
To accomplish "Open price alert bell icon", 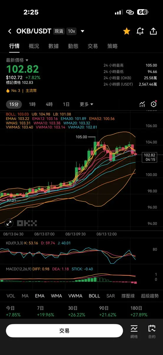I will [x=140, y=31].
